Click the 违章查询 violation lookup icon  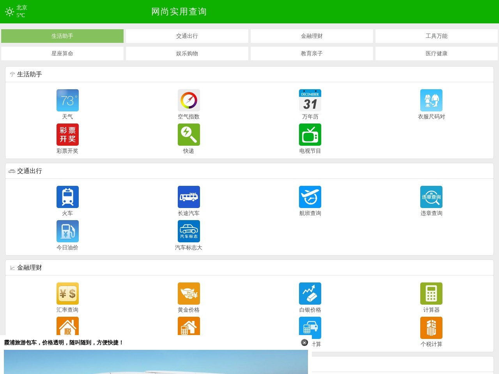[431, 197]
